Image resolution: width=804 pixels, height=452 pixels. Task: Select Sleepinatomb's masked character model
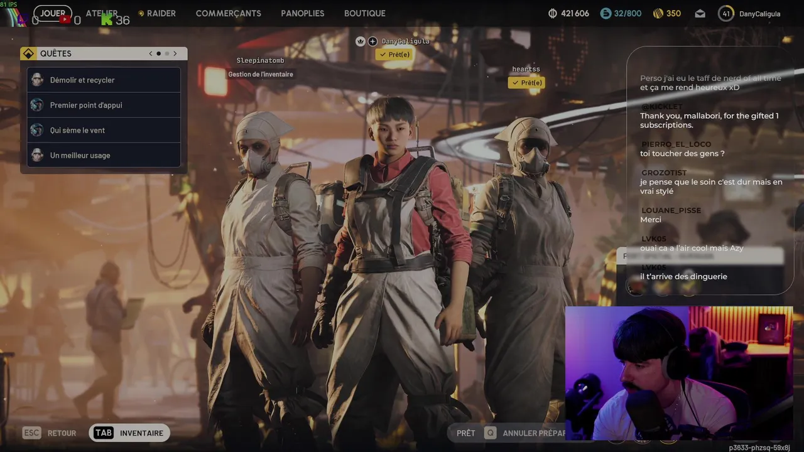point(264,276)
